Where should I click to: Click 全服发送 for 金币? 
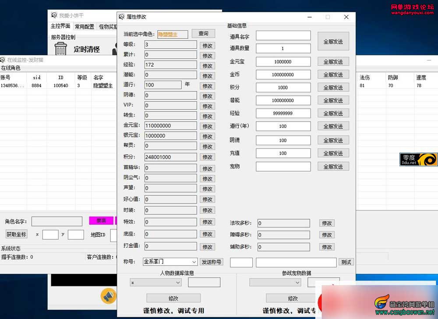[x=333, y=74]
